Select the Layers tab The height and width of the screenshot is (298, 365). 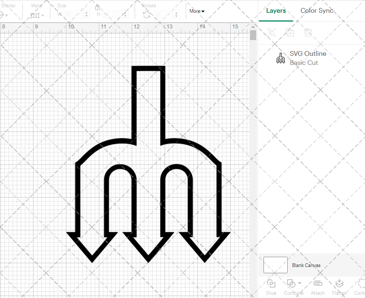(276, 11)
